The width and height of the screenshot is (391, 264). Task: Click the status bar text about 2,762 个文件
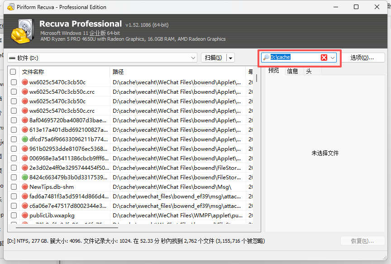click(136, 241)
